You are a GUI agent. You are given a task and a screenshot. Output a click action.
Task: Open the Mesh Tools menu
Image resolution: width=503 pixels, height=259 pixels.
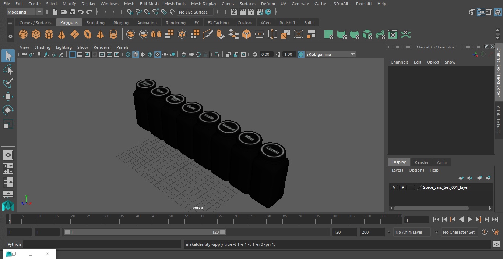coord(175,4)
